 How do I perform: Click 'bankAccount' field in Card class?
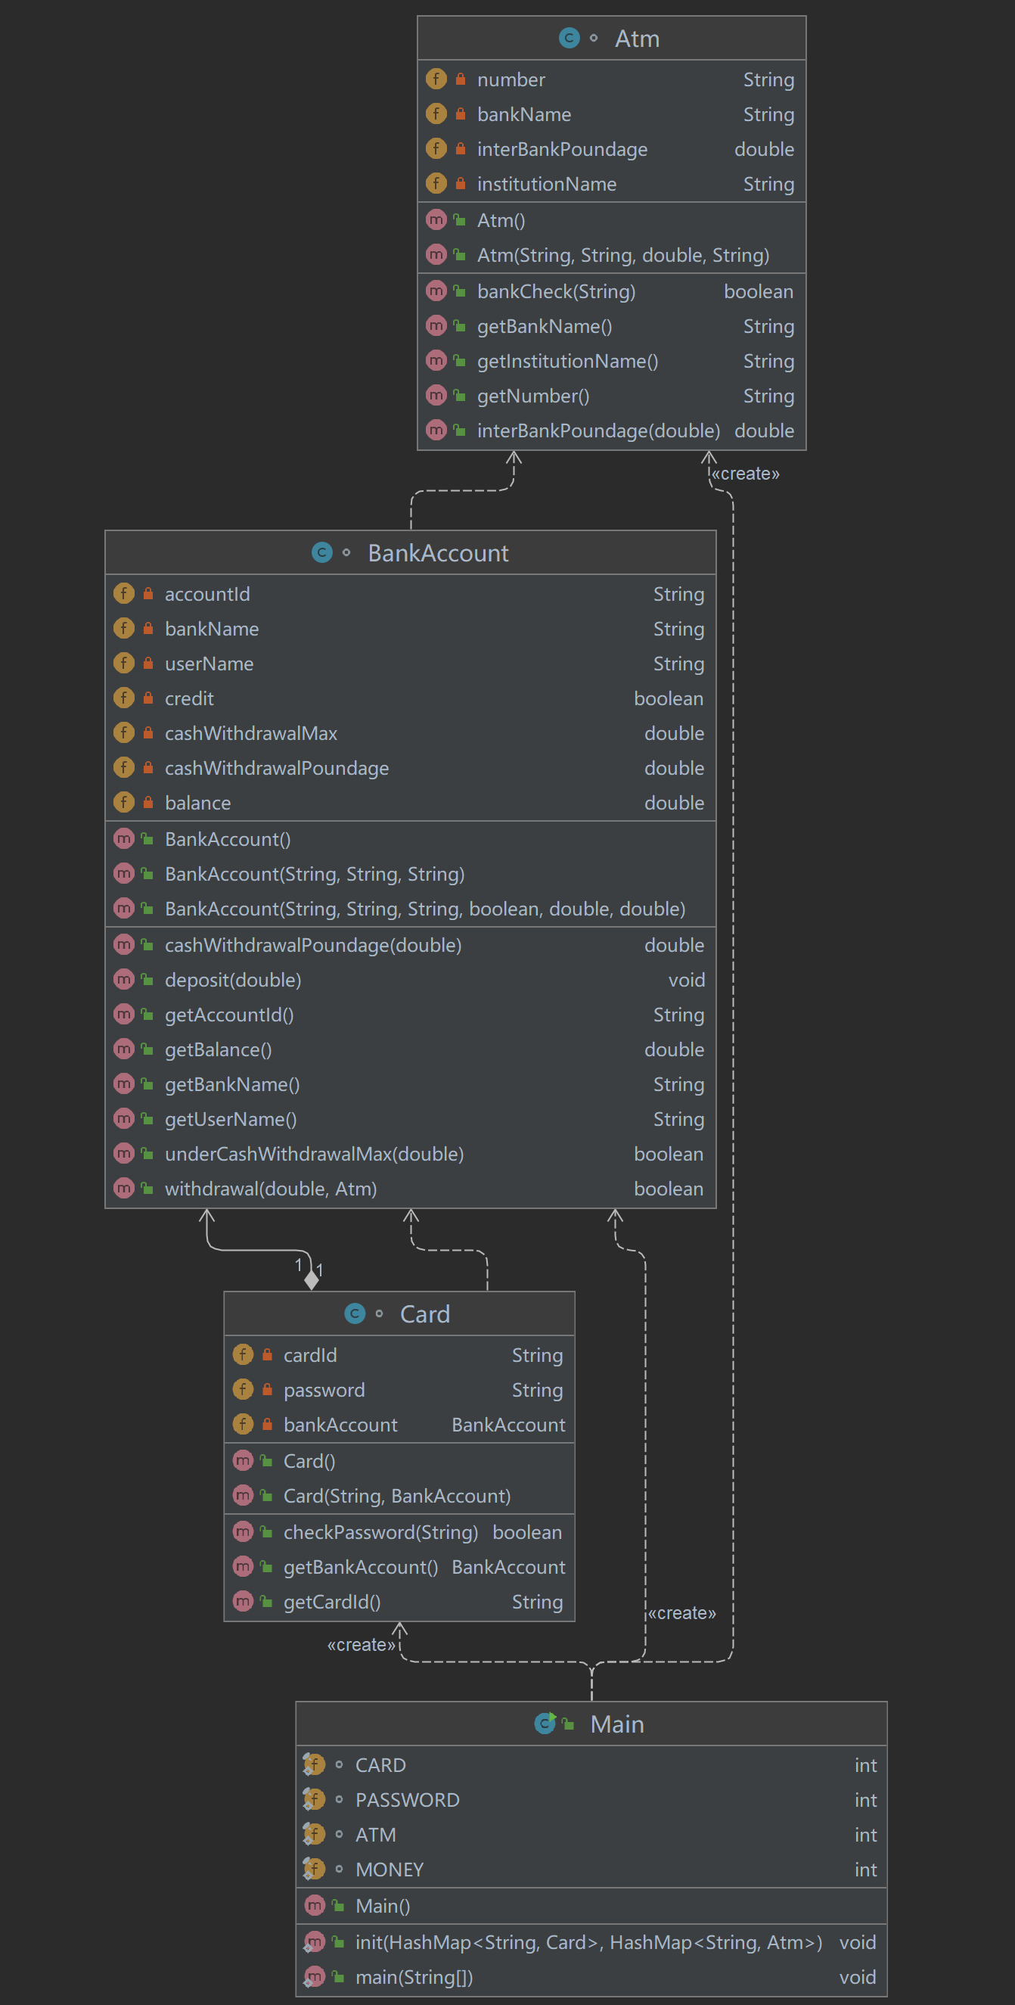click(340, 1425)
